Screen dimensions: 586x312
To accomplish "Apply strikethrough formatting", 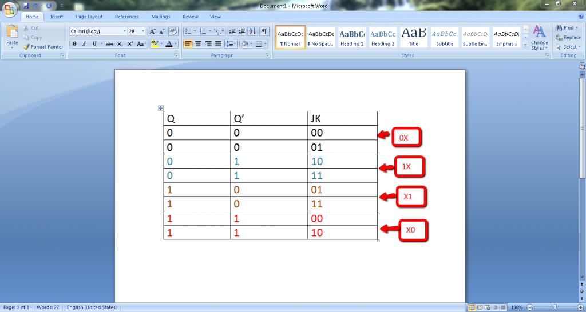I will click(x=109, y=44).
